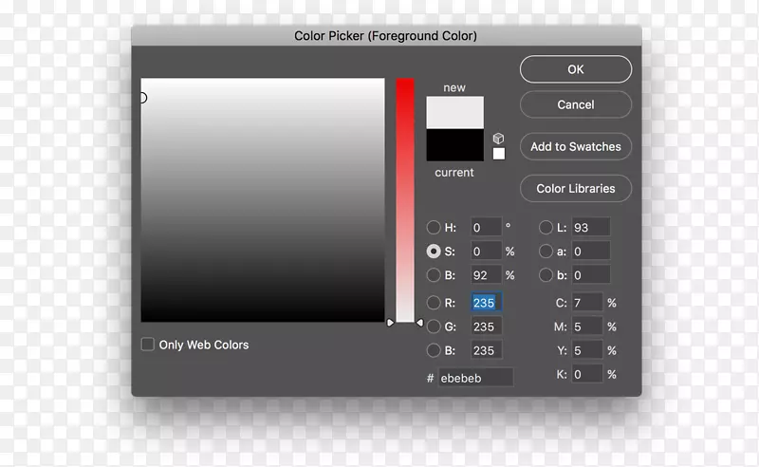
Task: Click the left hue slider arrow
Action: pos(390,323)
